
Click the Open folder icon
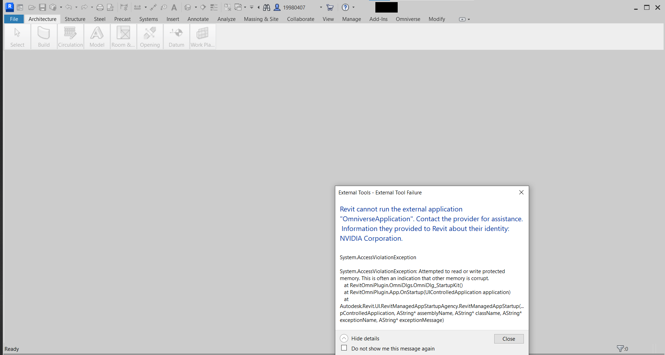[32, 7]
